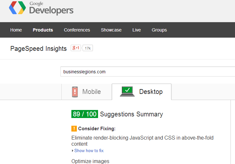Screen dimensions: 235x164
Task: Select Showcase in the navigation bar
Action: point(111,30)
